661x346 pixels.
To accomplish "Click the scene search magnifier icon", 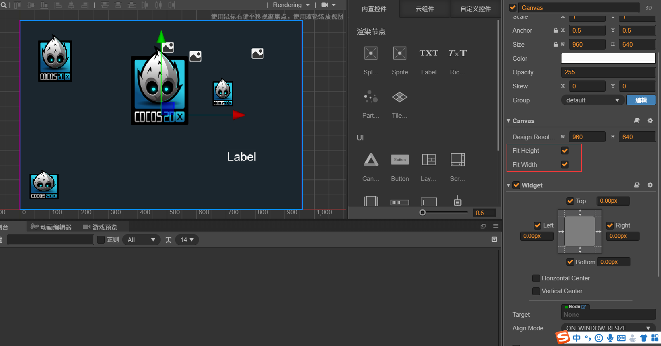I will point(3,5).
